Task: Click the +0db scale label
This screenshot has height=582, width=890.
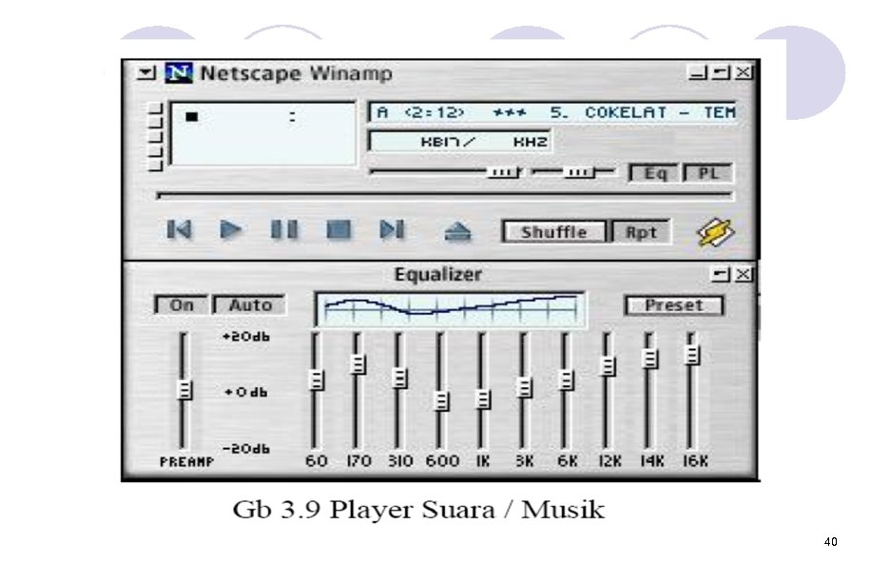Action: click(245, 393)
